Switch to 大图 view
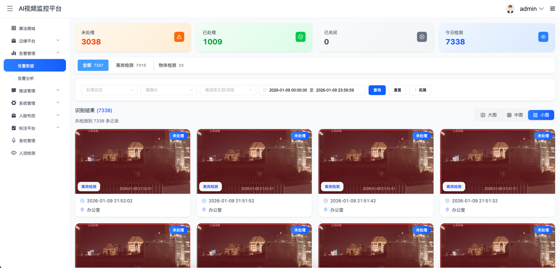Image resolution: width=560 pixels, height=268 pixels. click(488, 115)
